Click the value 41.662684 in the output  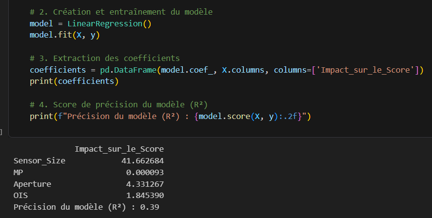coord(142,160)
